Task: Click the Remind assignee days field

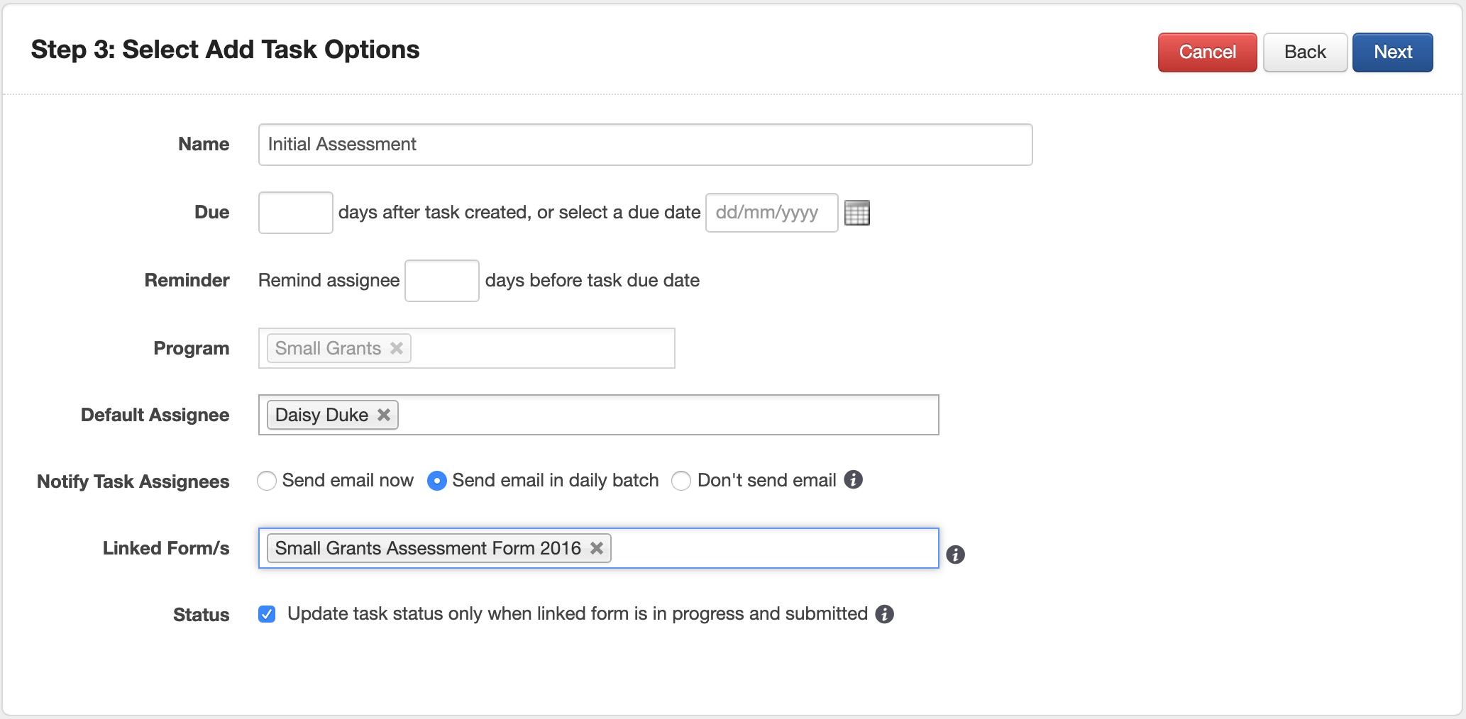Action: click(441, 281)
